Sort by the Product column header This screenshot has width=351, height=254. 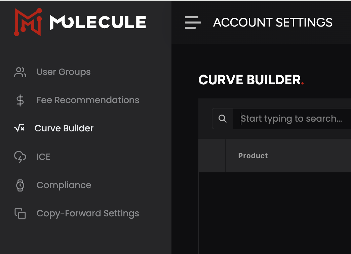click(x=253, y=156)
